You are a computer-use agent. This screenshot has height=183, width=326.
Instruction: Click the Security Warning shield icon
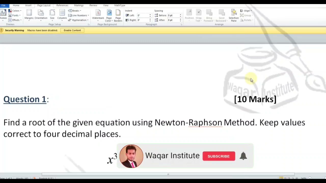pyautogui.click(x=2, y=30)
